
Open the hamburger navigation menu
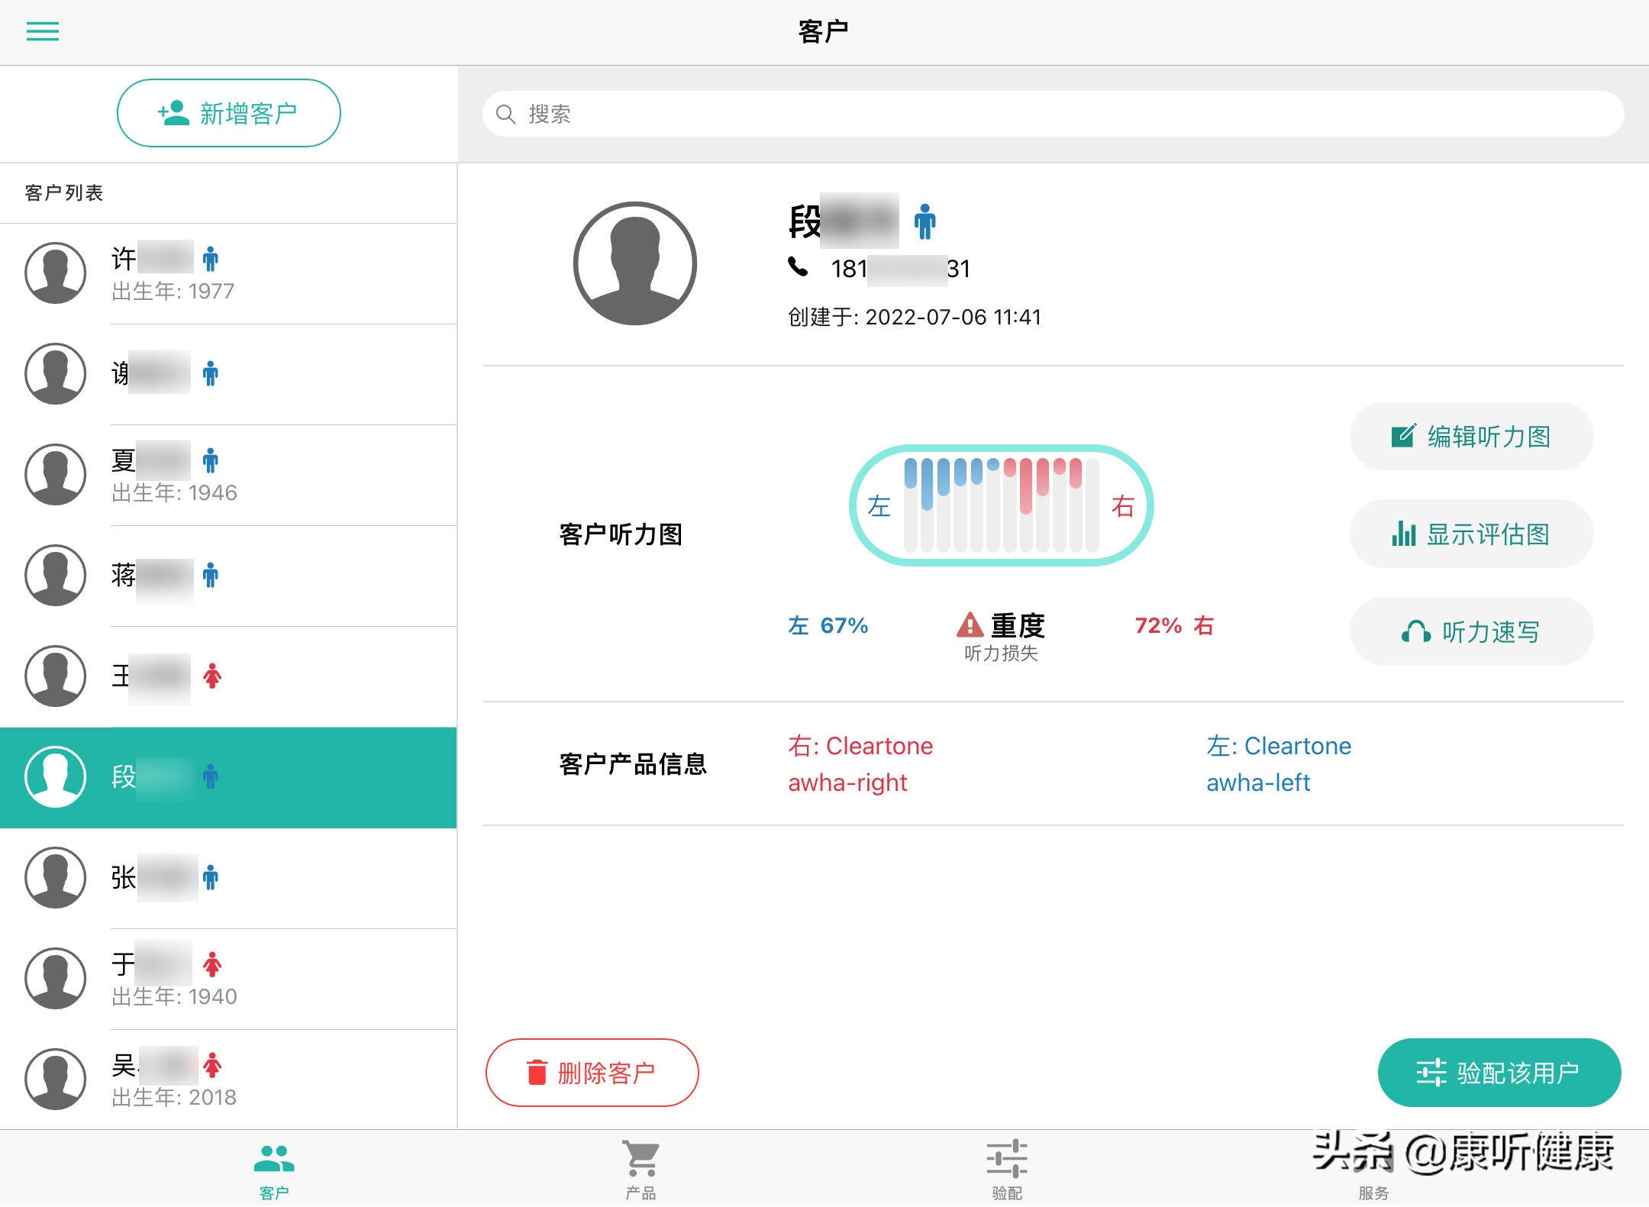coord(43,31)
